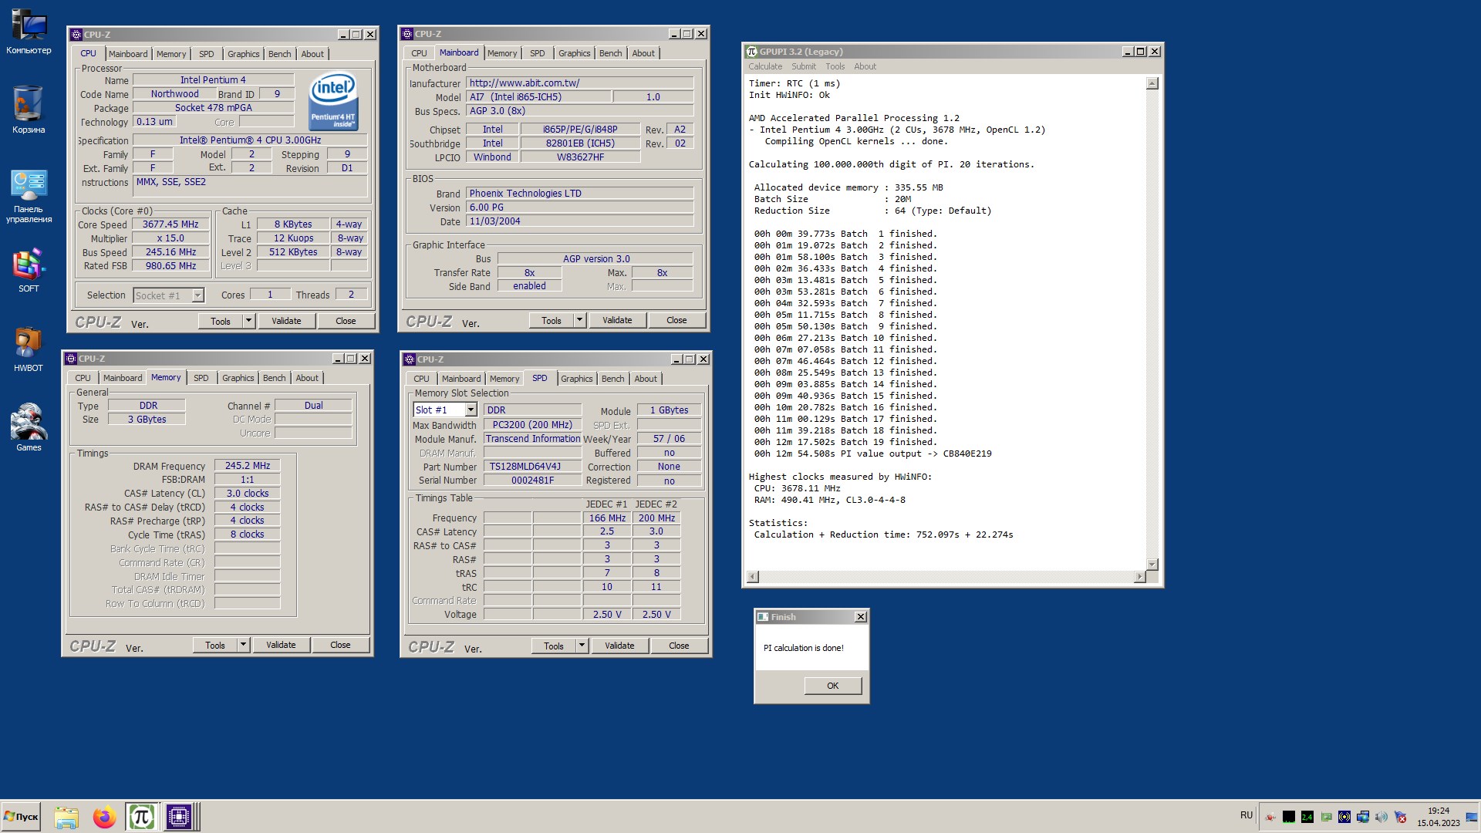Click Validate in the CPU tab window
Viewport: 1481px width, 833px height.
[286, 321]
